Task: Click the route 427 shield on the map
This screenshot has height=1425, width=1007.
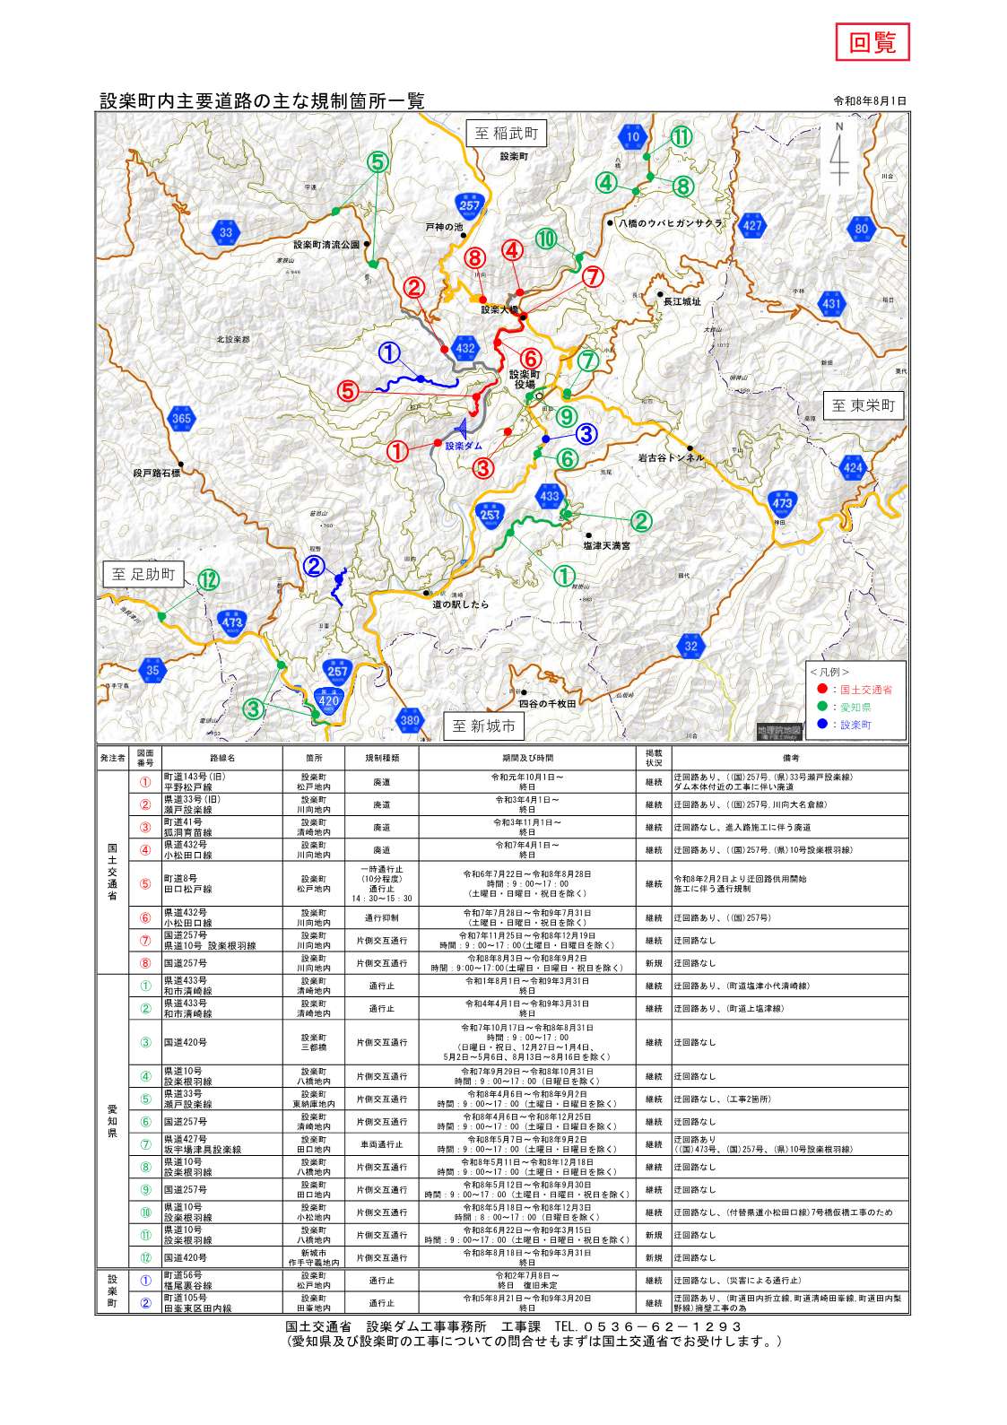Action: click(752, 225)
